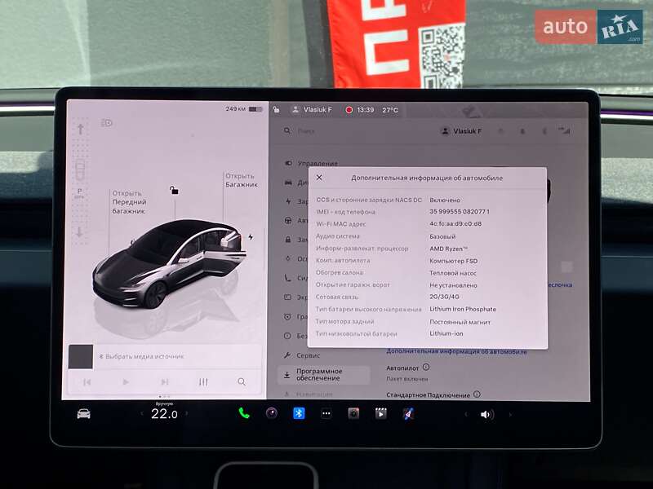Open info circle next to Автопилот
The height and width of the screenshot is (489, 653).
[426, 368]
